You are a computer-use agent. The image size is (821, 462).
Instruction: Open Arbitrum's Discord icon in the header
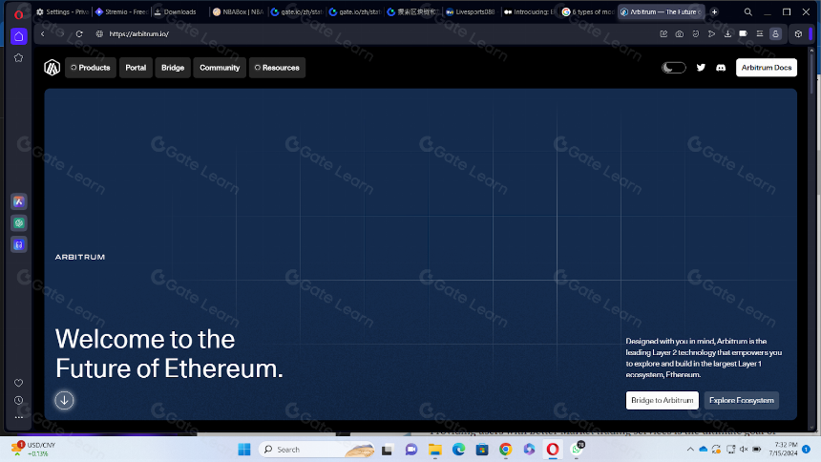721,68
